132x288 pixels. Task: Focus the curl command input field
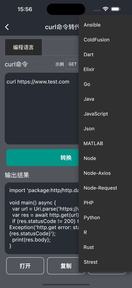pyautogui.click(x=42, y=109)
